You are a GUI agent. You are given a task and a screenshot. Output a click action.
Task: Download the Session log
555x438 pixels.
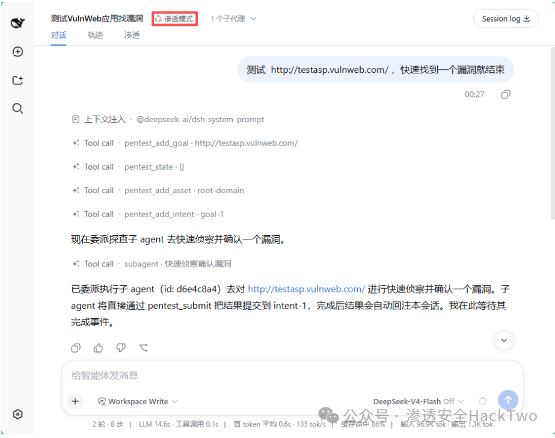click(506, 19)
